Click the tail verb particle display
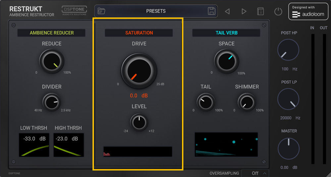This screenshot has width=331, height=177. point(226,145)
